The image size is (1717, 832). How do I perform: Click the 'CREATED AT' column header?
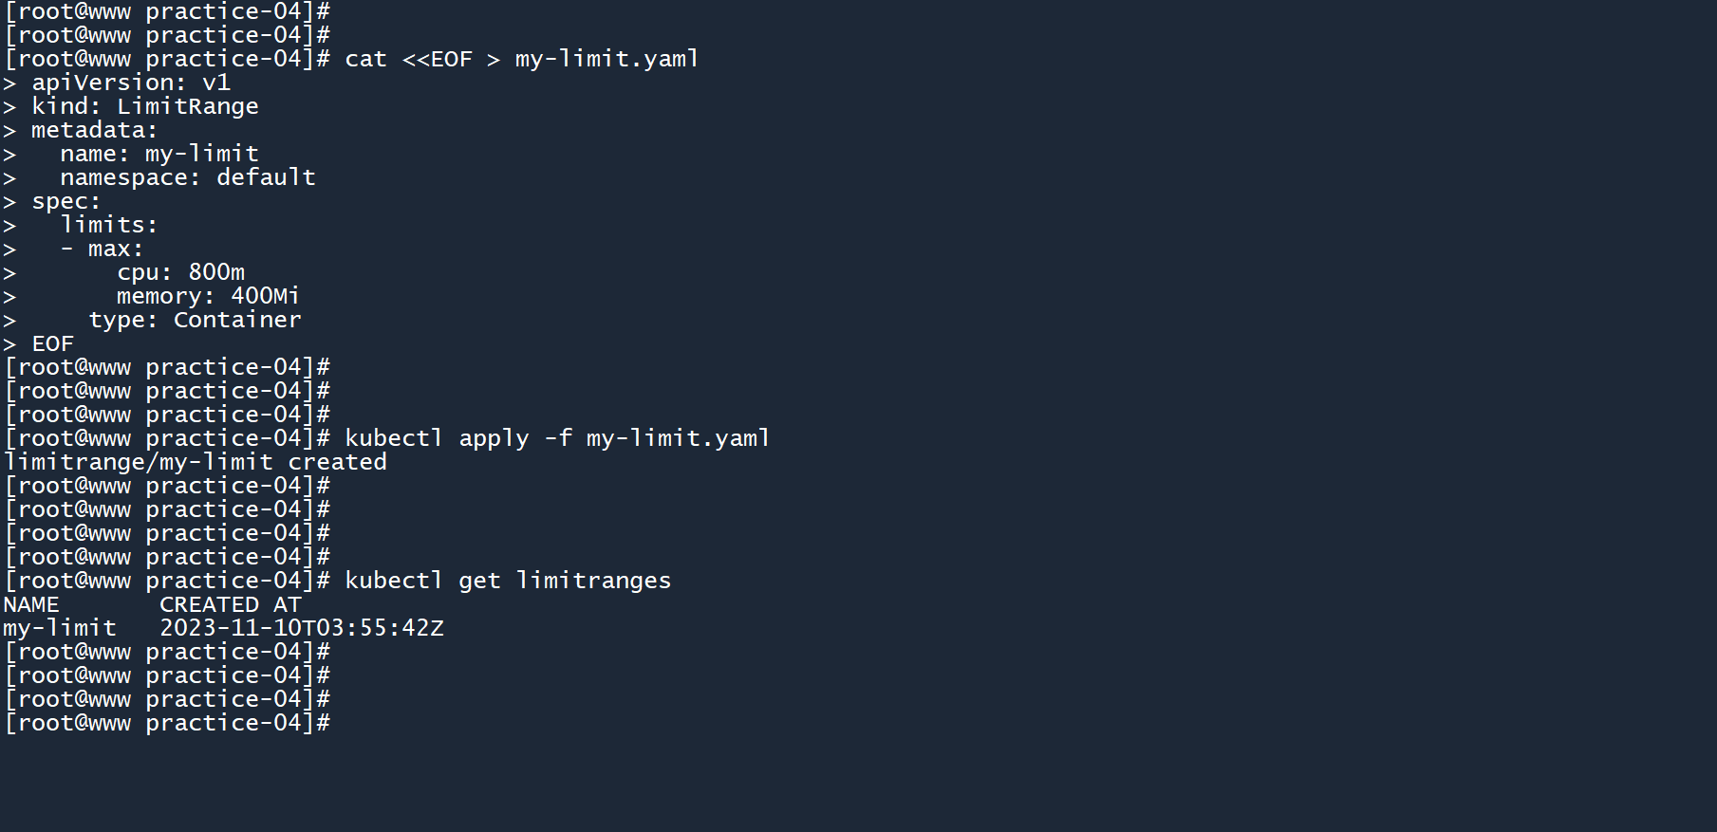point(230,604)
